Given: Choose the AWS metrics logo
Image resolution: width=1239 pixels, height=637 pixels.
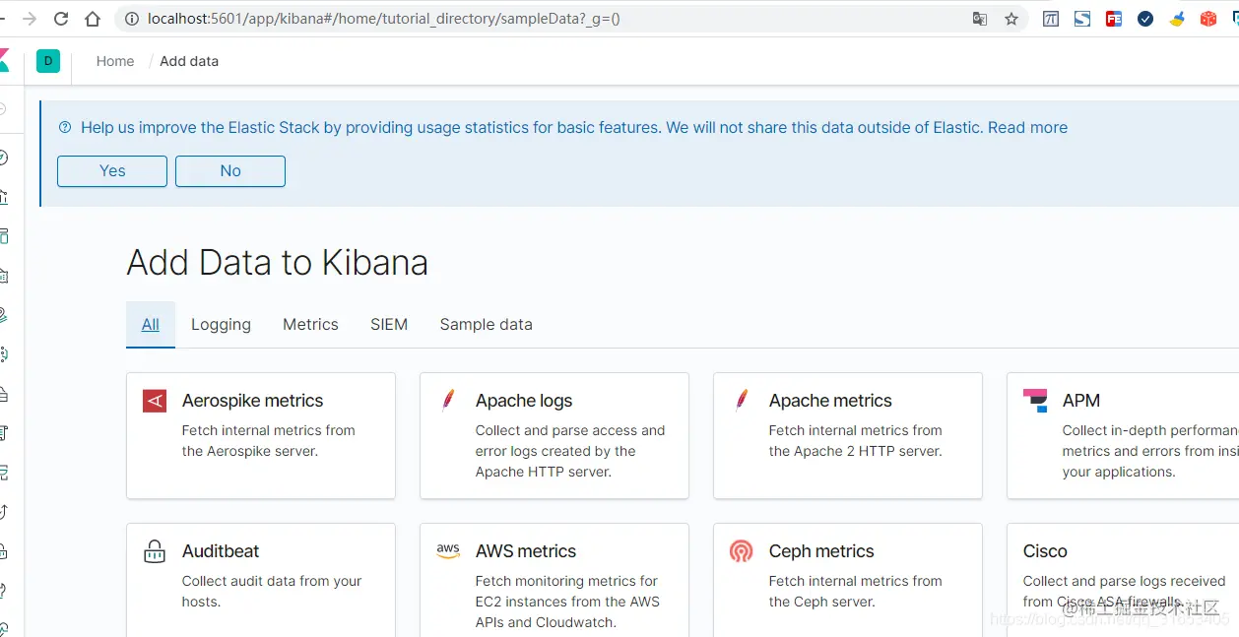Looking at the screenshot, I should (448, 551).
